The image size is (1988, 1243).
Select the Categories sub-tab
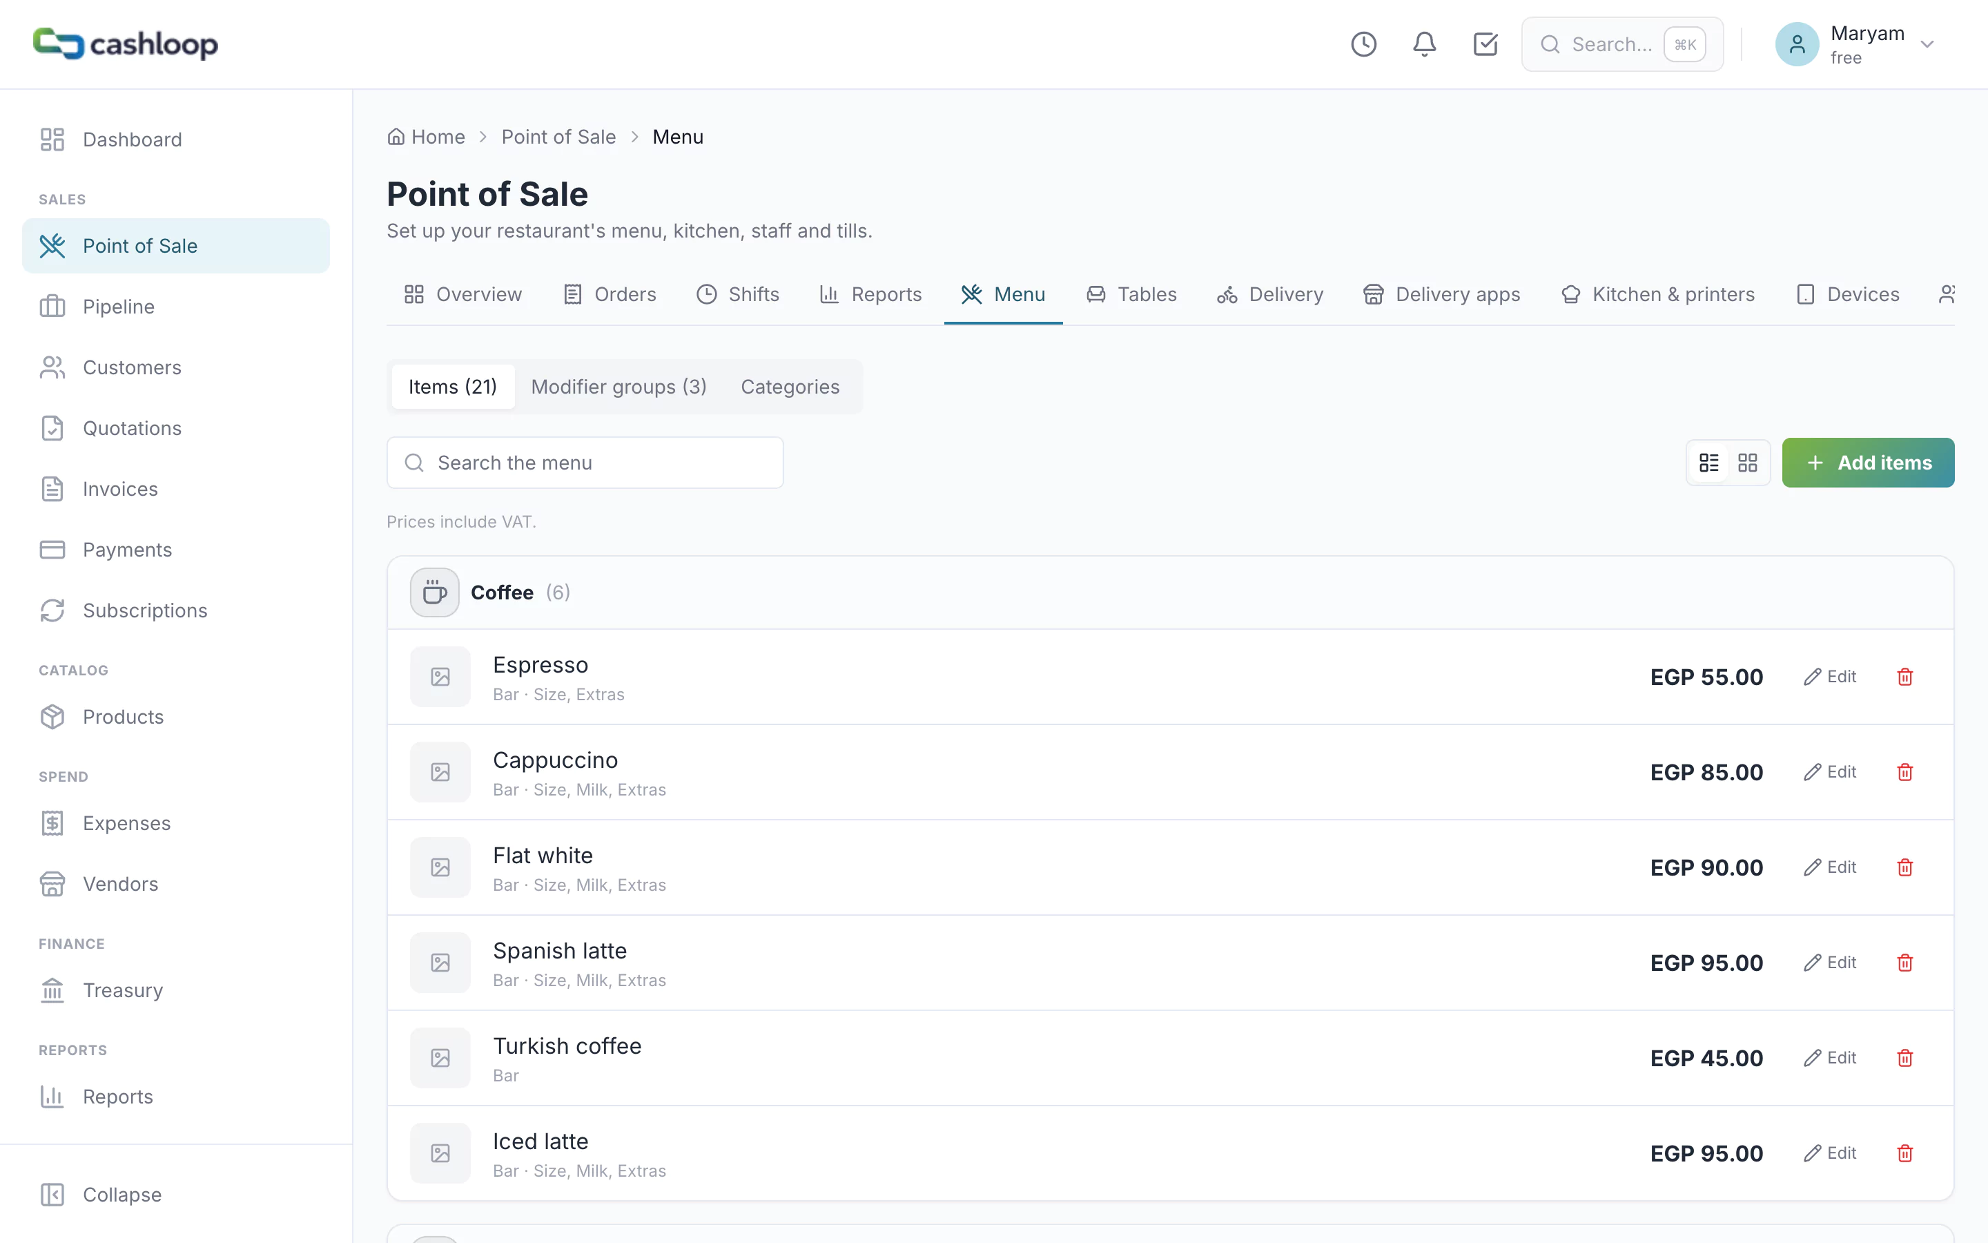(x=790, y=387)
